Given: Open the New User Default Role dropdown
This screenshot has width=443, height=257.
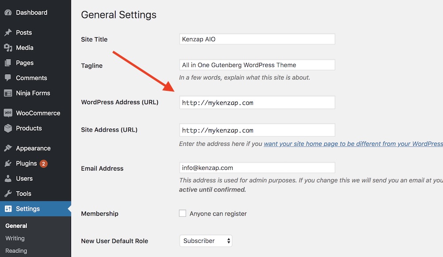Looking at the screenshot, I should [x=206, y=241].
